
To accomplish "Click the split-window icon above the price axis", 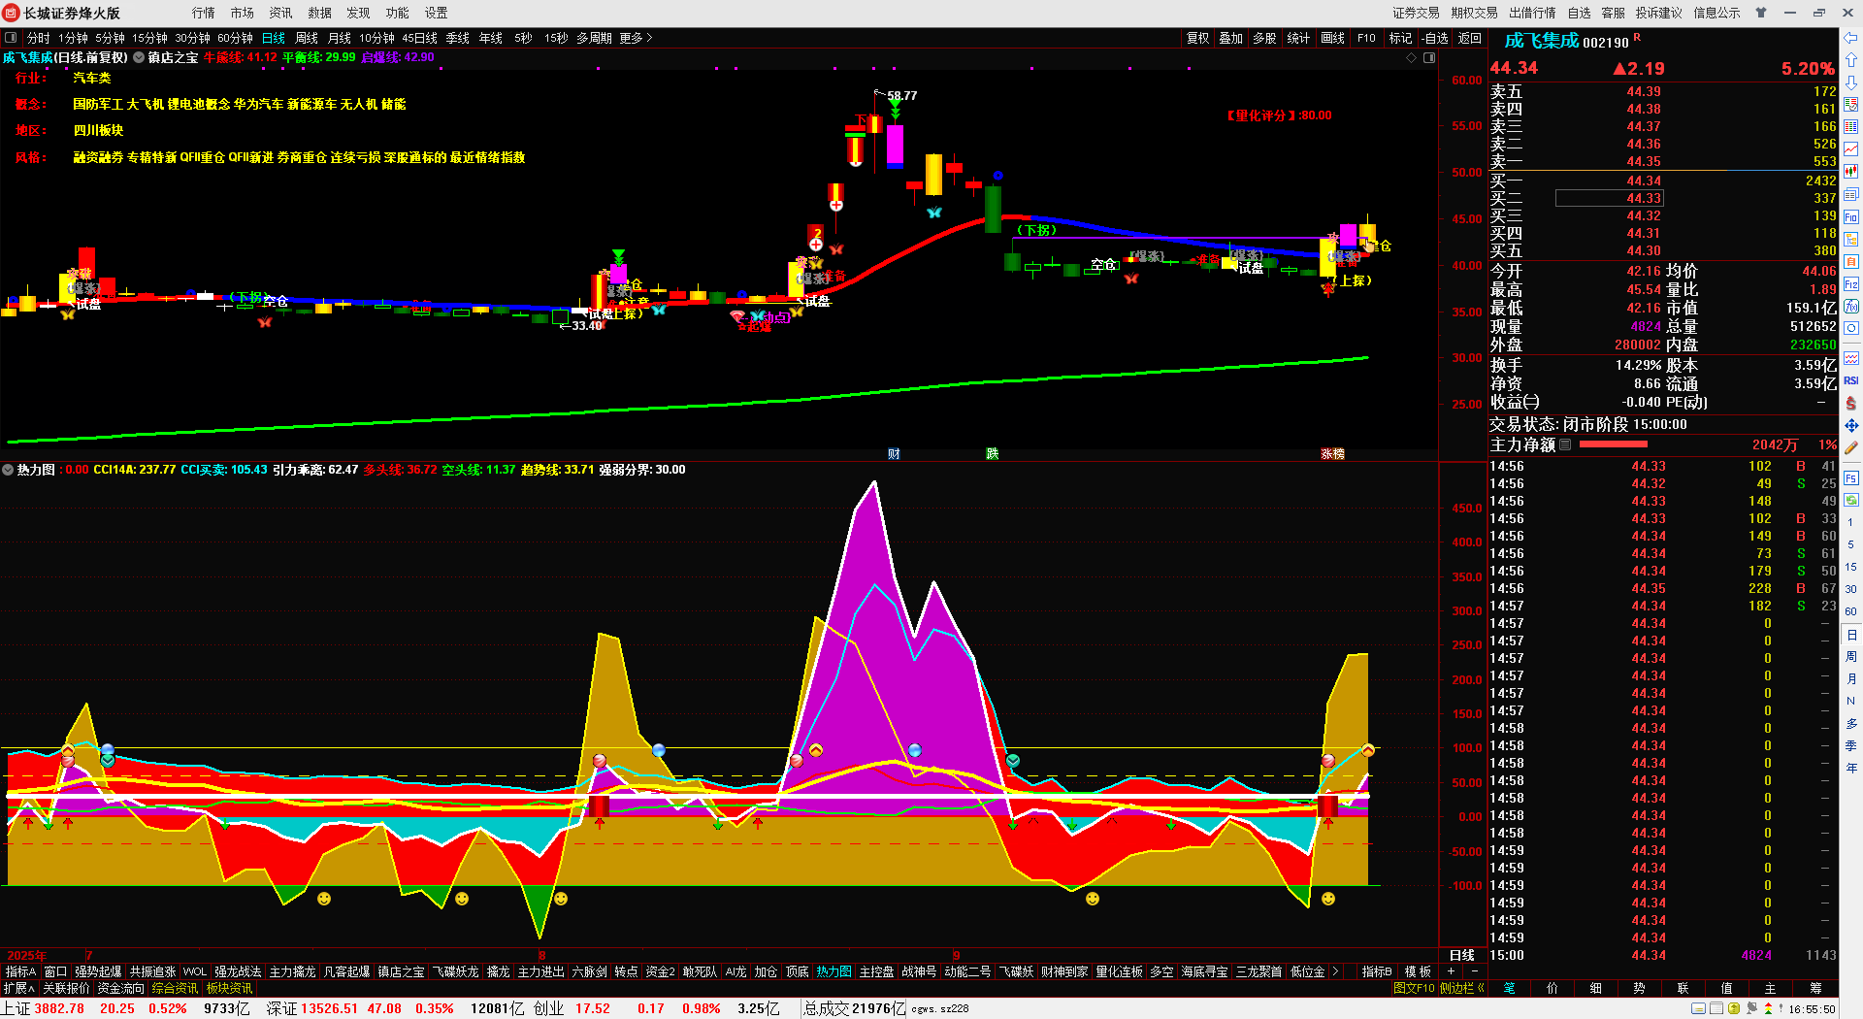I will [1429, 57].
